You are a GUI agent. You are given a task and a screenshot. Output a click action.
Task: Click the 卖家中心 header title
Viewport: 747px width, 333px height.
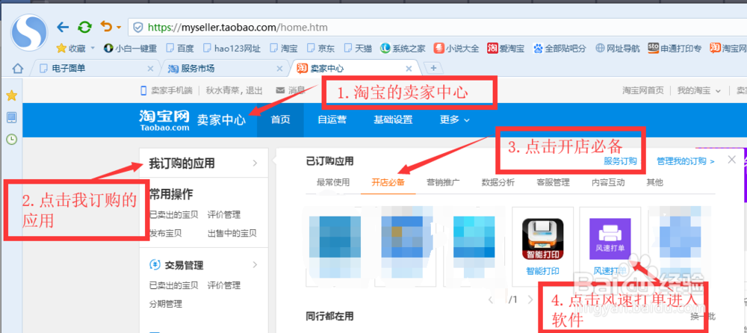coord(222,120)
